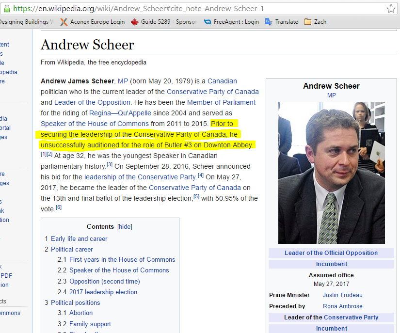This screenshot has width=400, height=333.
Task: Click citation reference [2]
Action: [x=49, y=154]
